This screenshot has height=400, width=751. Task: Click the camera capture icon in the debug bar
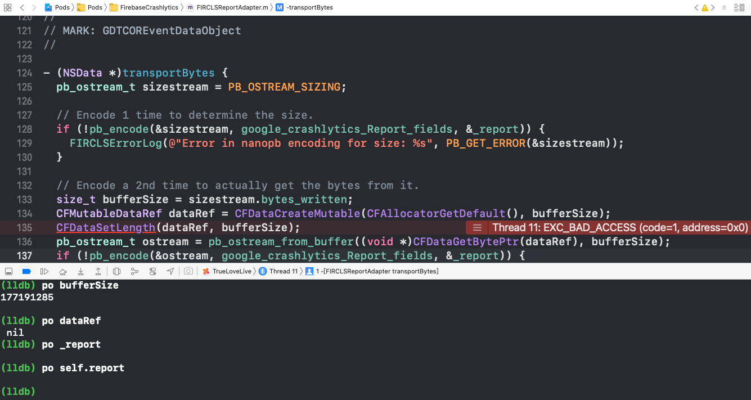point(188,271)
